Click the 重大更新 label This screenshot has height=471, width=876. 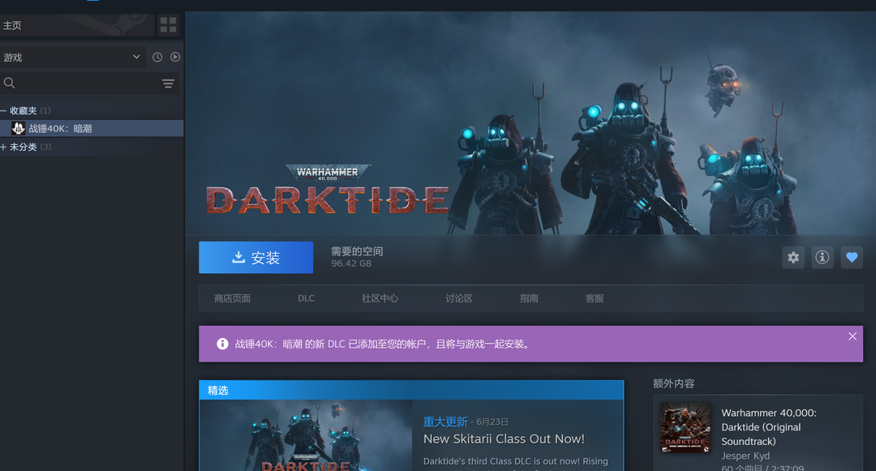click(x=445, y=422)
